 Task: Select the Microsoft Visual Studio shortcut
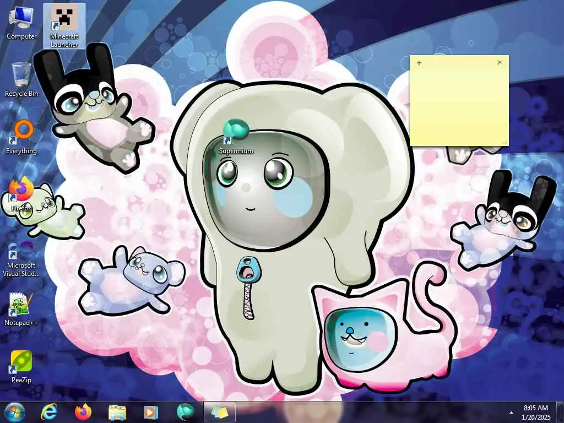pos(21,259)
